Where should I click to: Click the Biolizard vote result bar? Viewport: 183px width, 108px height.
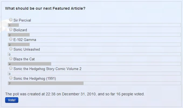[x=19, y=35]
